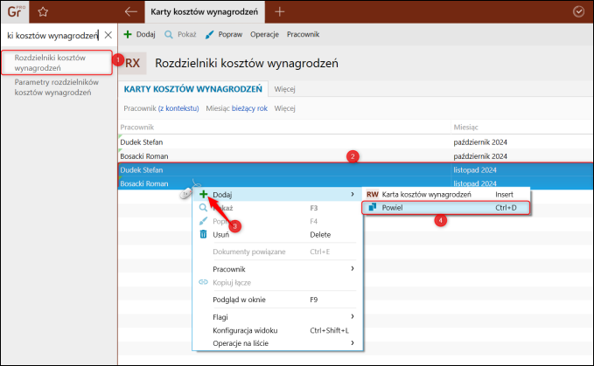Viewport: 594px width, 366px height.
Task: Click the RW icon for Karta kosztów wynagrodzeń
Action: (373, 194)
